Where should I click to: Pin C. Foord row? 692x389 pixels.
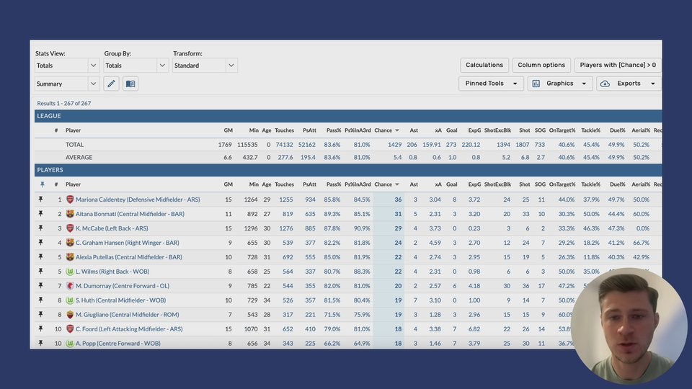41,329
